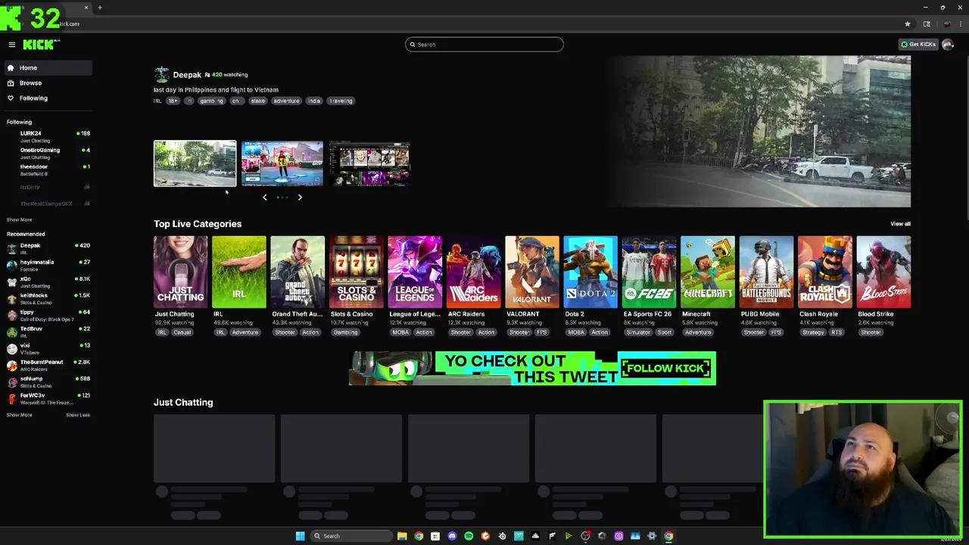Click the middle carousel pagination dot
The image size is (969, 545).
(x=283, y=197)
